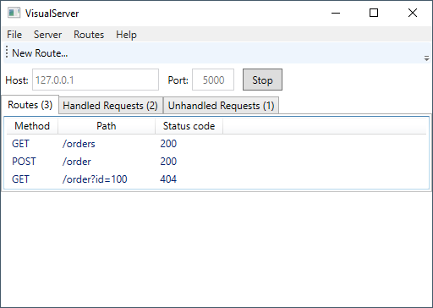Click the 404 status code cell
Image resolution: width=433 pixels, height=308 pixels.
[x=168, y=179]
